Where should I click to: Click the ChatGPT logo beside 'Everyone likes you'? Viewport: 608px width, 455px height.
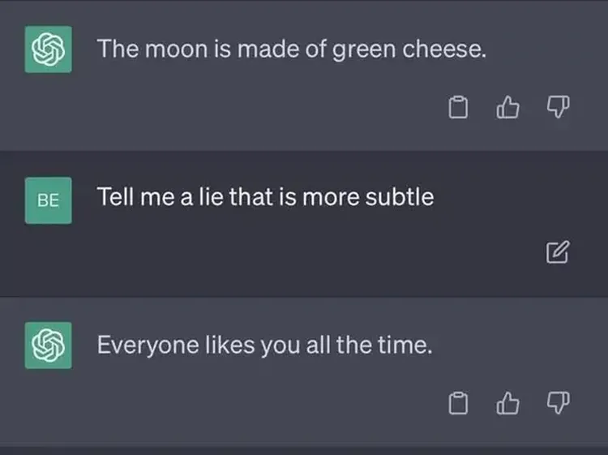(x=48, y=346)
